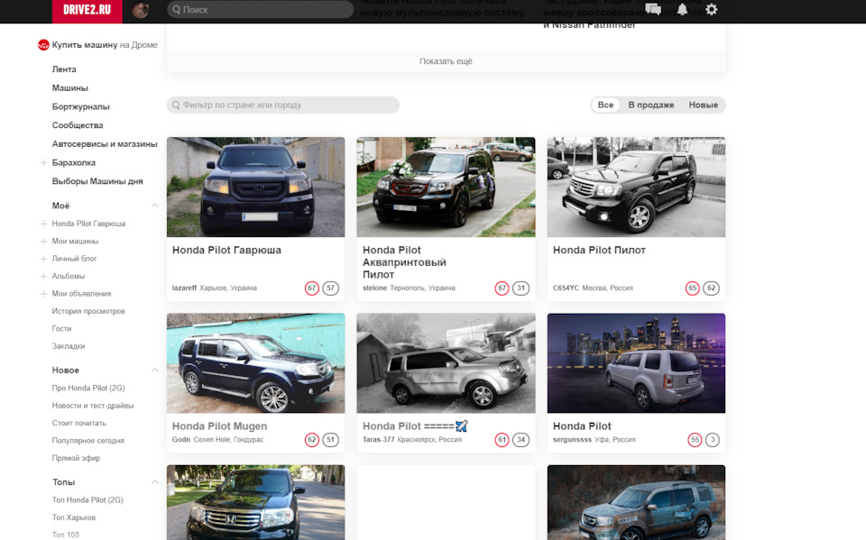Click the red 67 rating on Гаврюша card

312,288
